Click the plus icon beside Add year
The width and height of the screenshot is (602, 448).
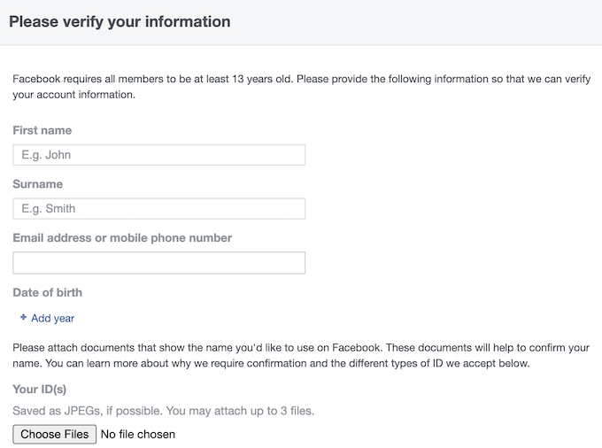23,317
